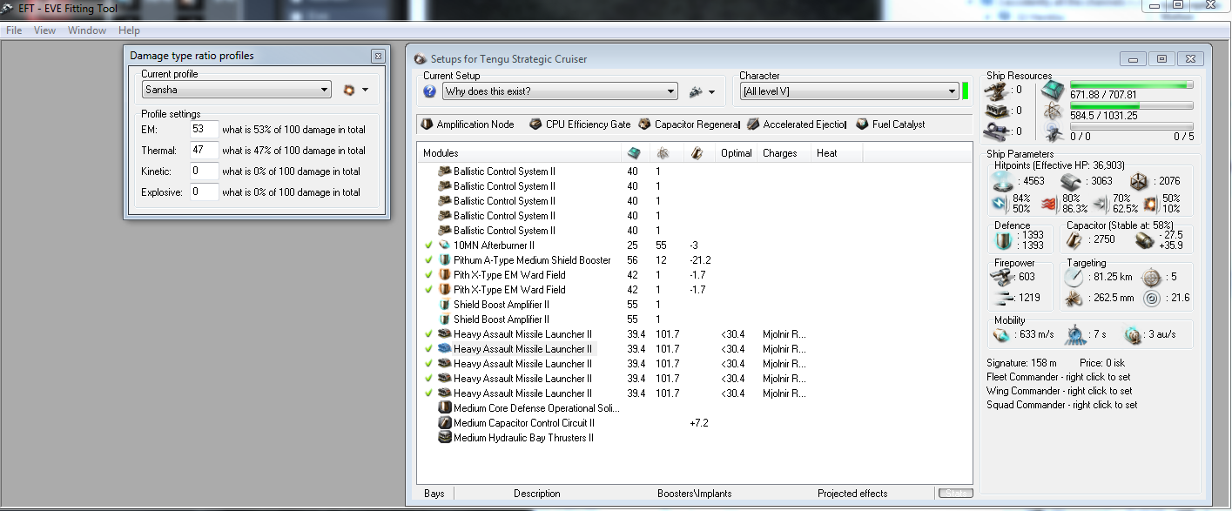Click the Kinetic damage percentage field

204,171
